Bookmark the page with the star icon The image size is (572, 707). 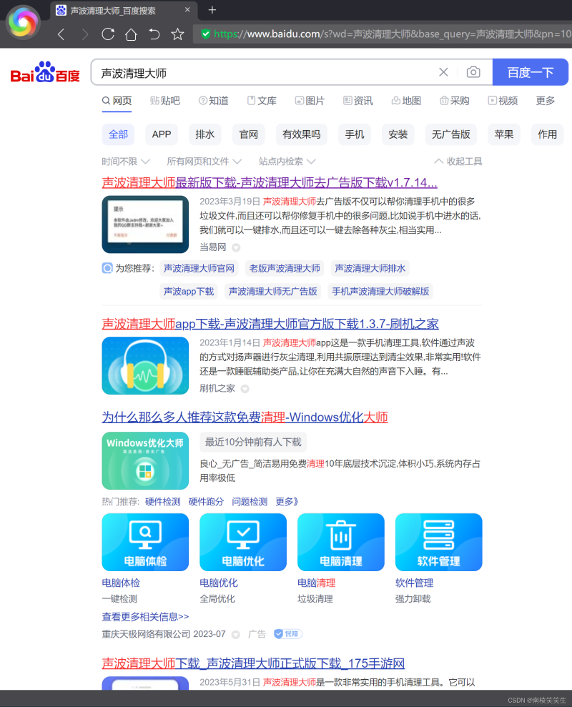(x=178, y=34)
